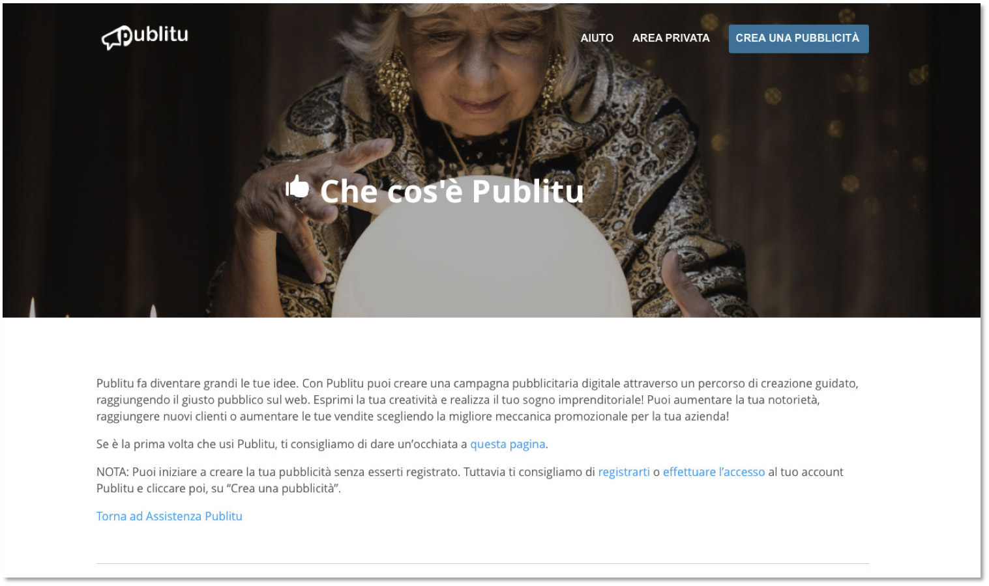Click the word 'Publitu' in the hero title
989x586 pixels.
pos(527,191)
